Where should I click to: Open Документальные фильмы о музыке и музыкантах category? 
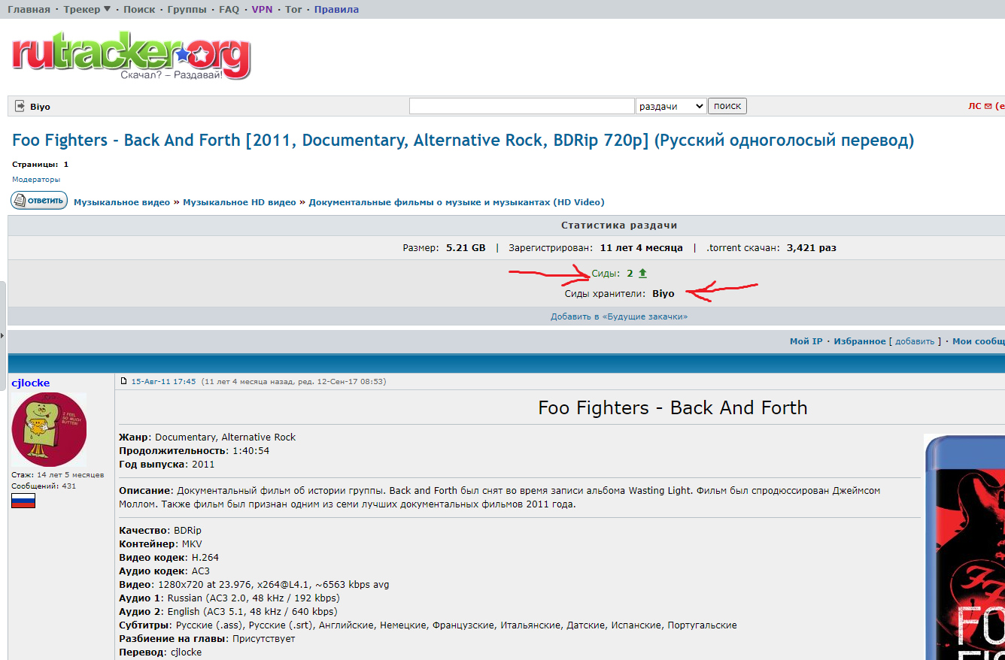[457, 202]
